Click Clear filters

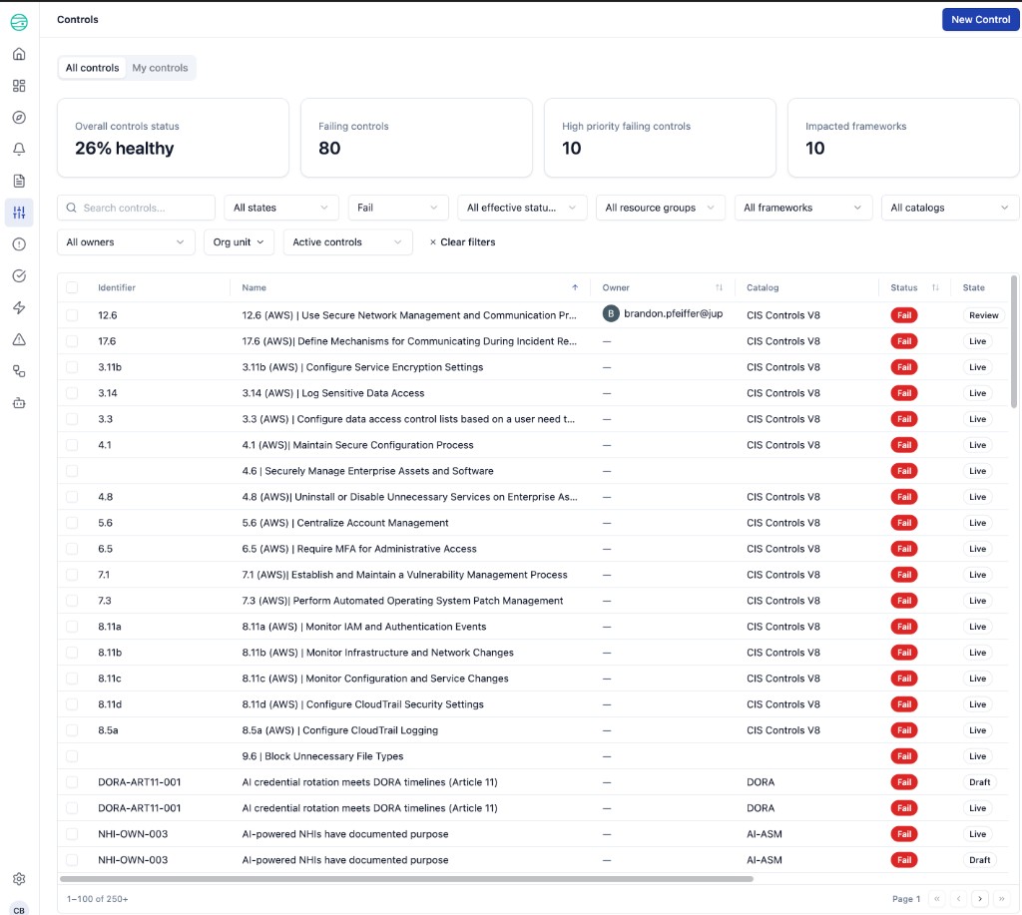pos(462,242)
